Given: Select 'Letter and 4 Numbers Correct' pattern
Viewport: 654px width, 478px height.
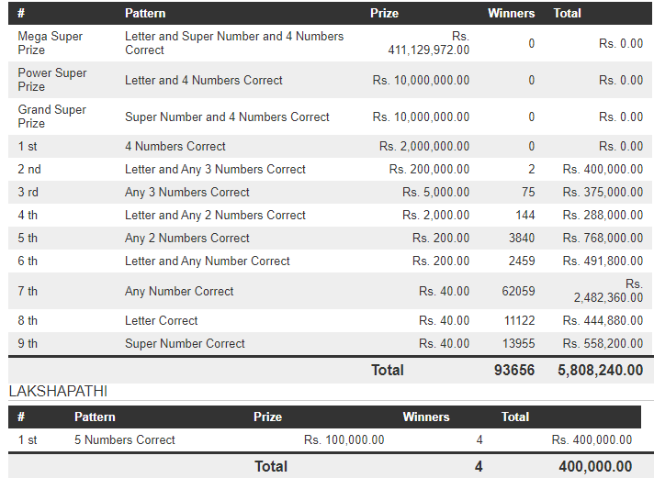Looking at the screenshot, I should pos(204,80).
